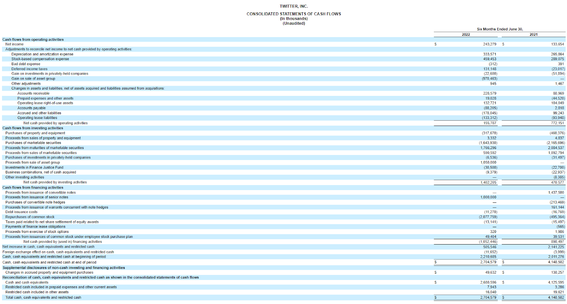Screen dimensions: 567x304
Task: Select the value (2,077,759)
Action: 488,217
